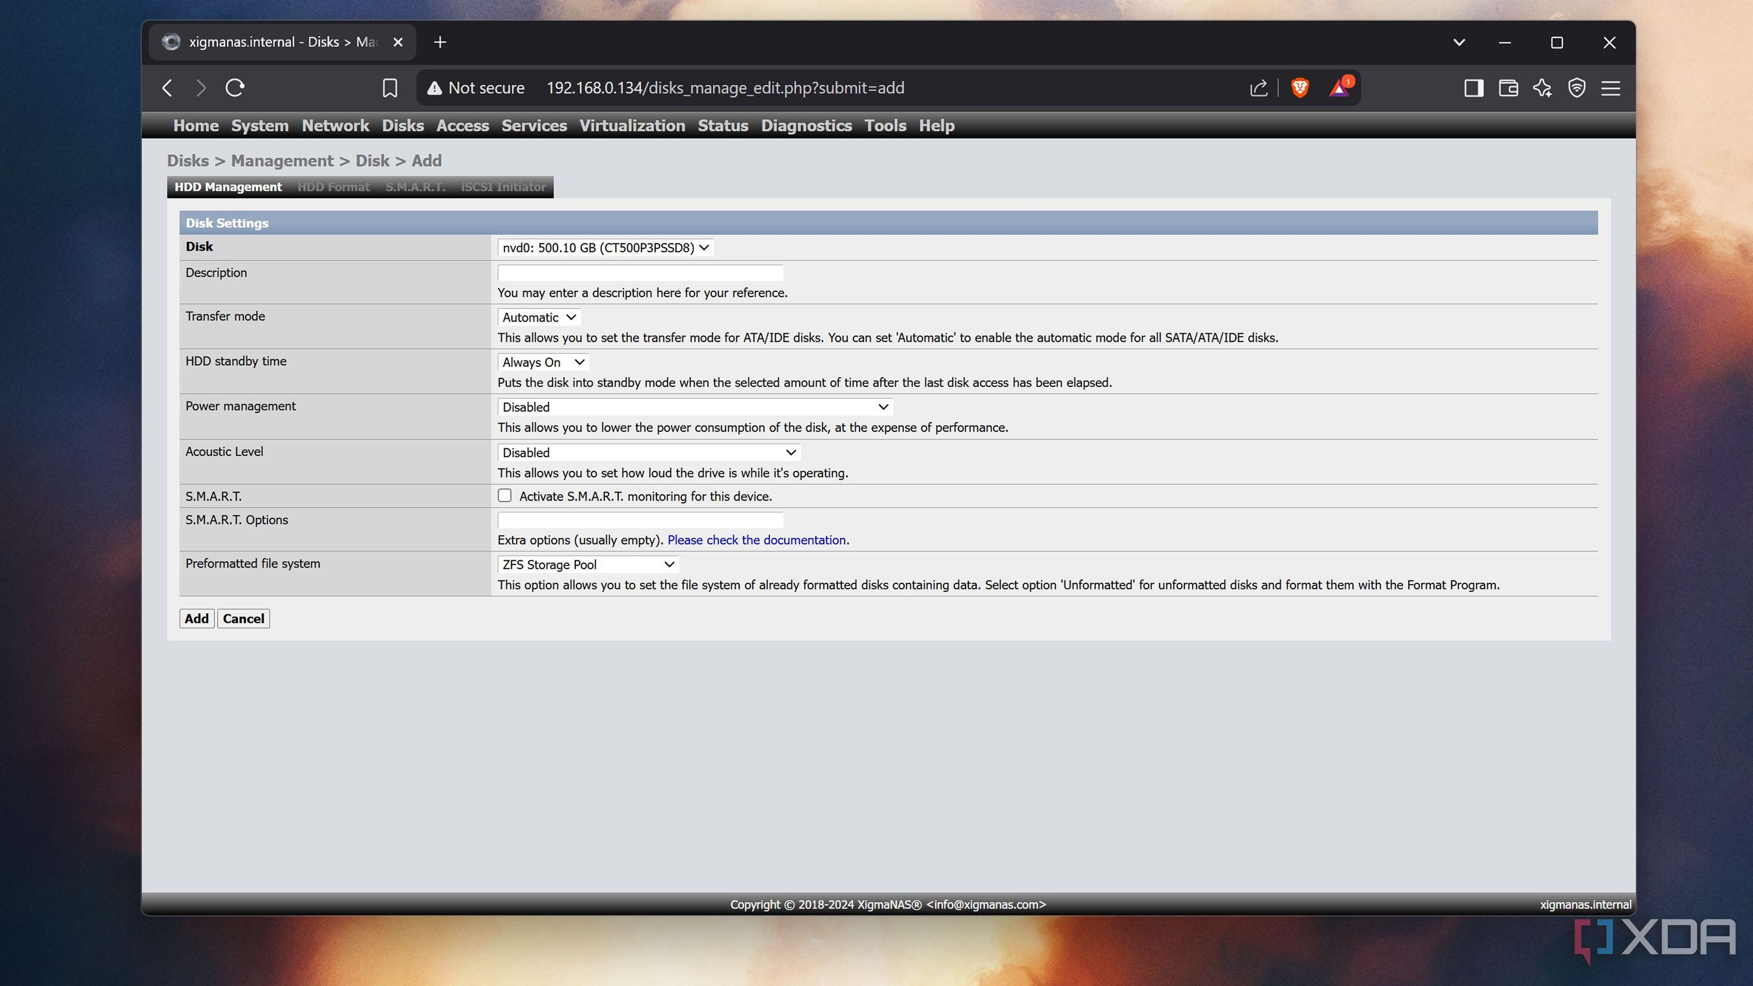Open the Diagnostics menu
Viewport: 1753px width, 986px height.
pos(806,126)
